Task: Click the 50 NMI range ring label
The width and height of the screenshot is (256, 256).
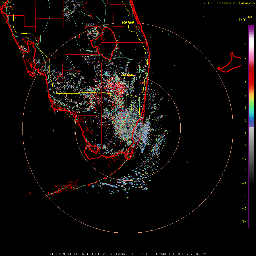Action: (128, 75)
